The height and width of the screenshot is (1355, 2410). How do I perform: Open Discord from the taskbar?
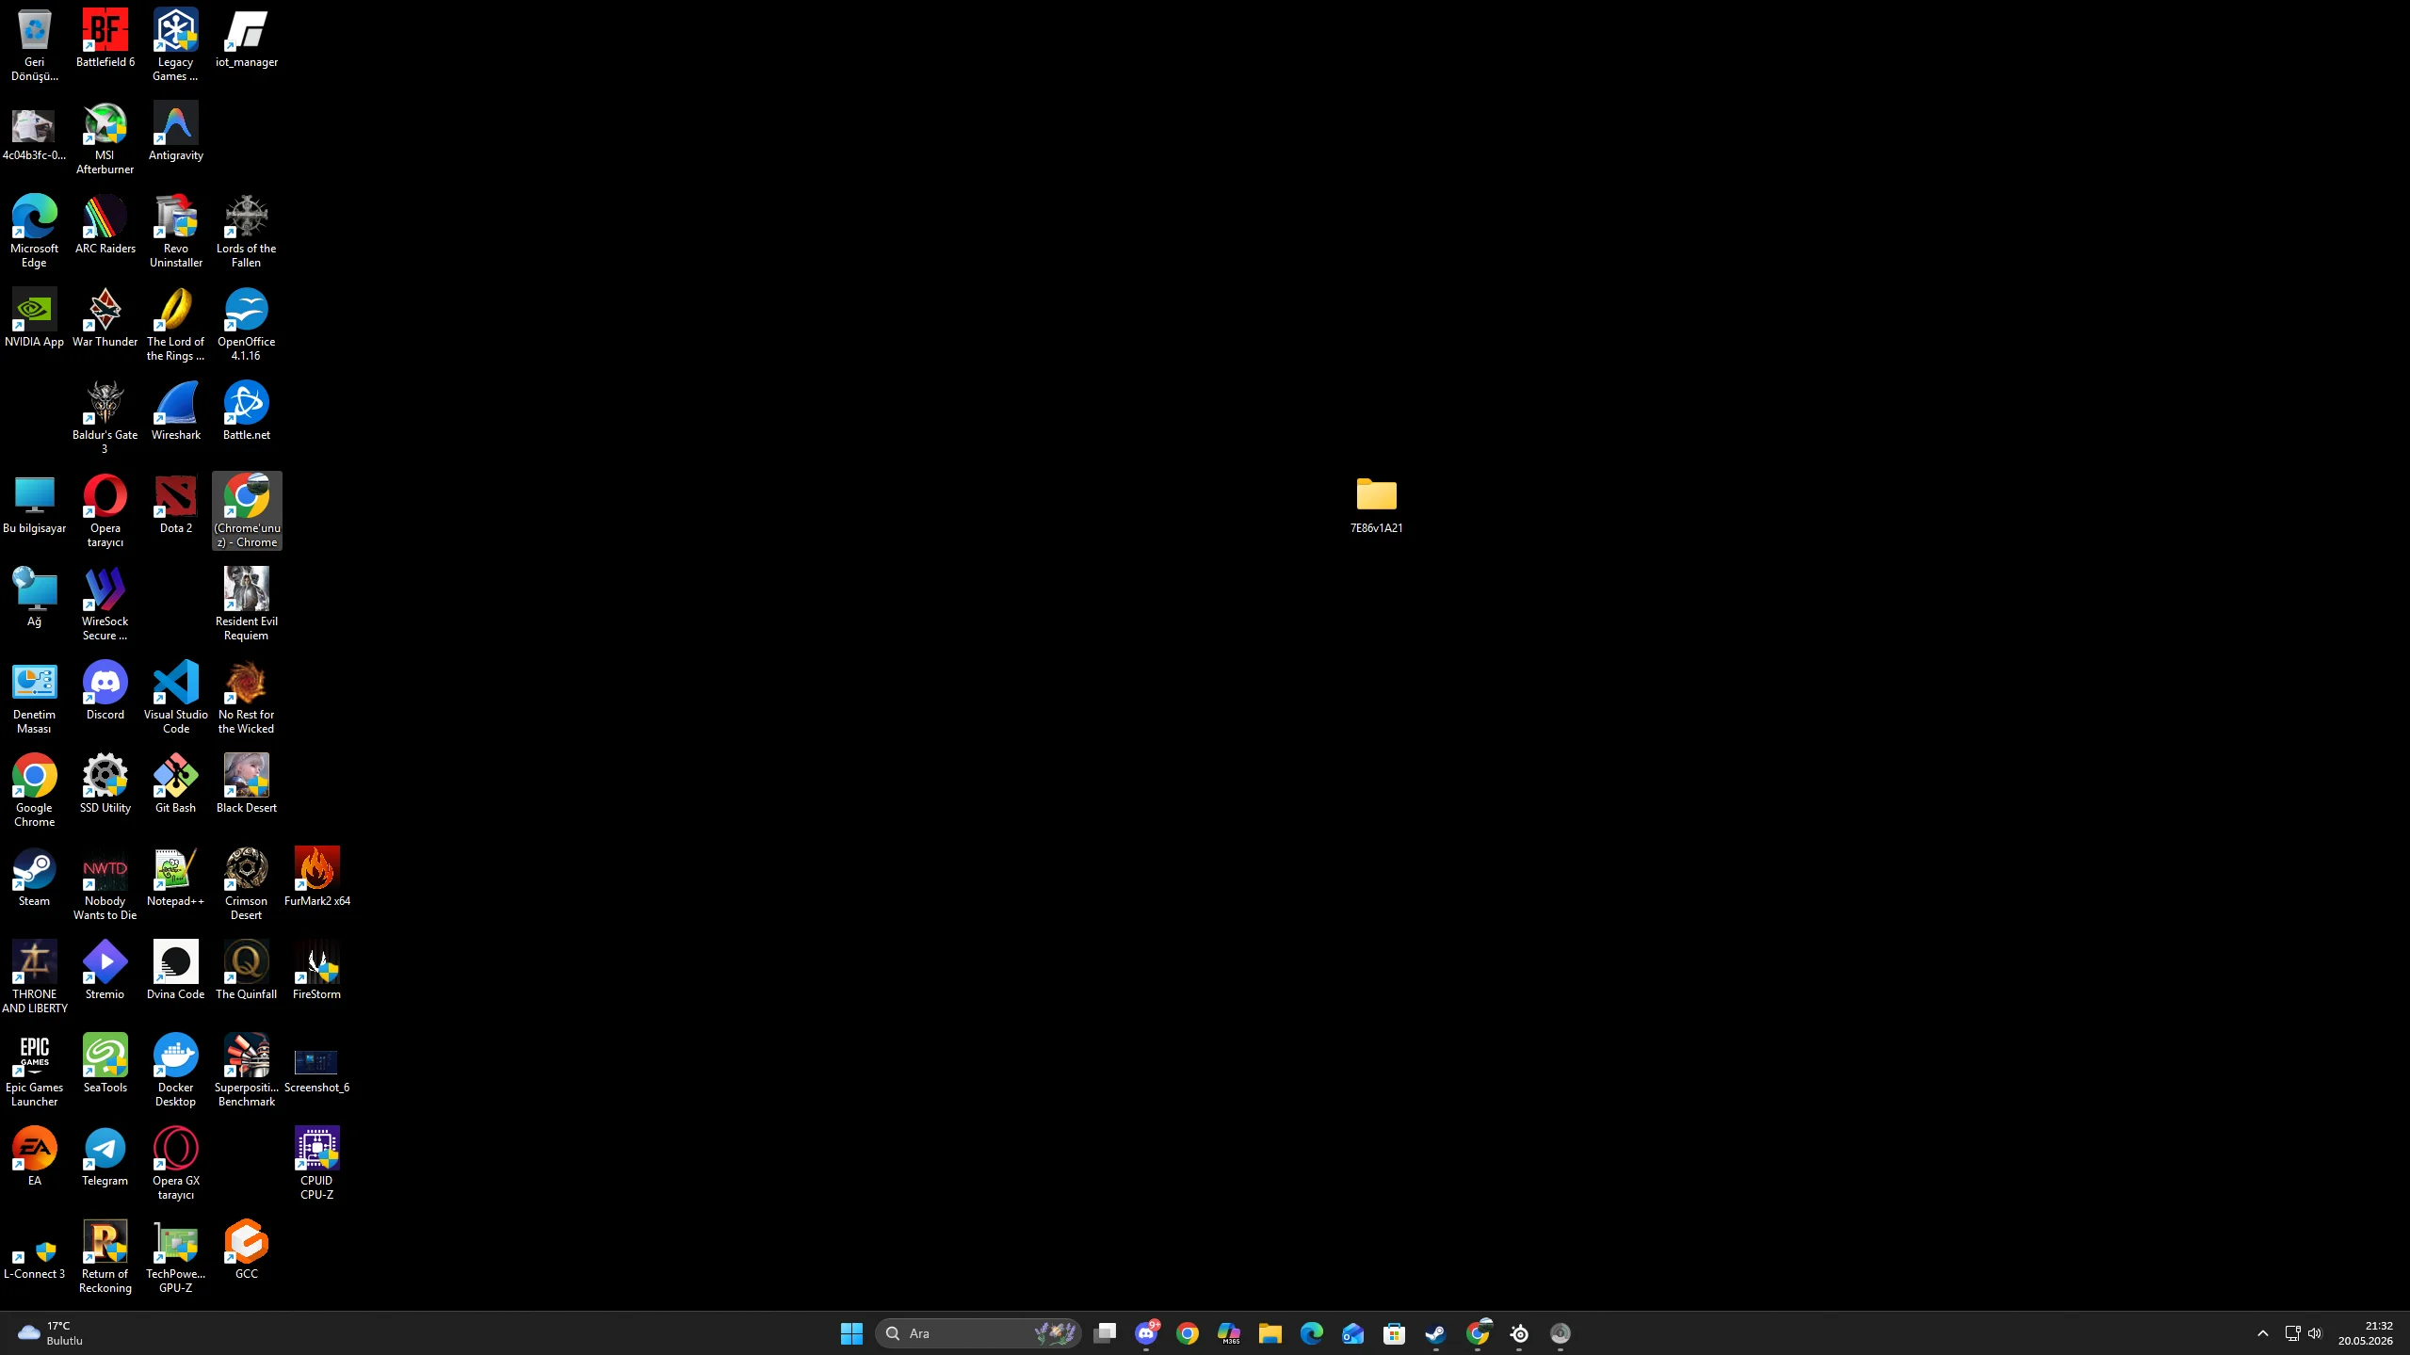point(1146,1333)
